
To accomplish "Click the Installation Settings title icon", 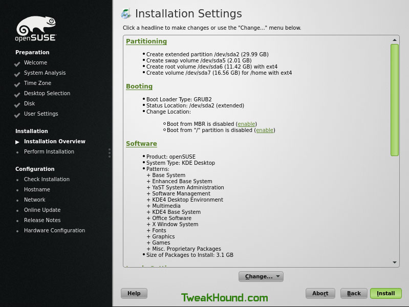I will 126,14.
